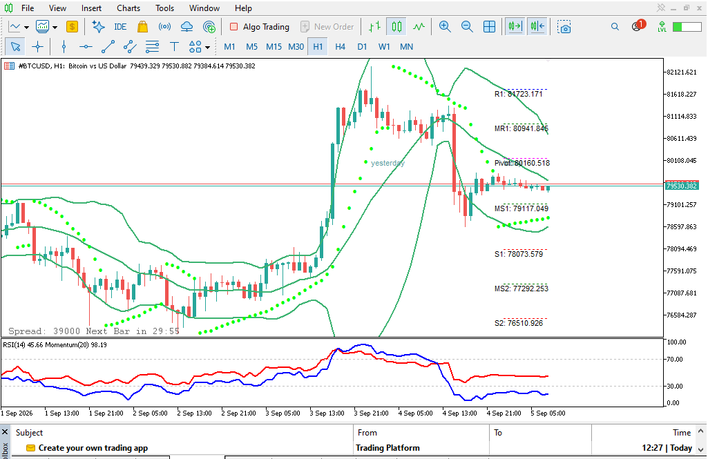Image resolution: width=708 pixels, height=459 pixels.
Task: Open the File menu
Action: (28, 8)
